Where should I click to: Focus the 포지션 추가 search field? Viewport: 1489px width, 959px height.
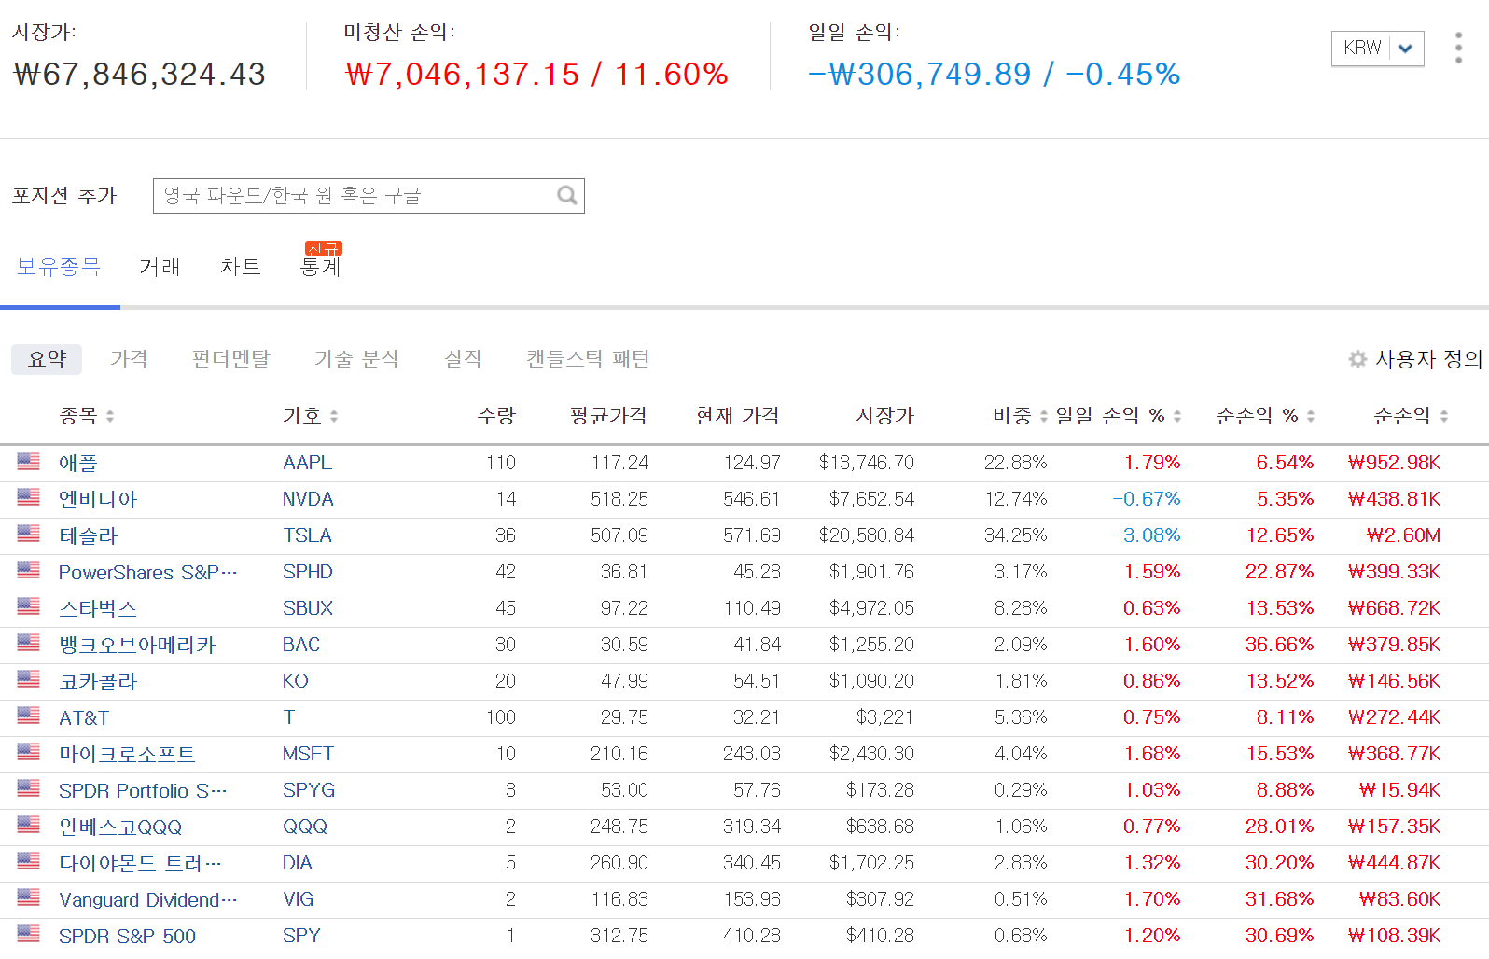369,196
